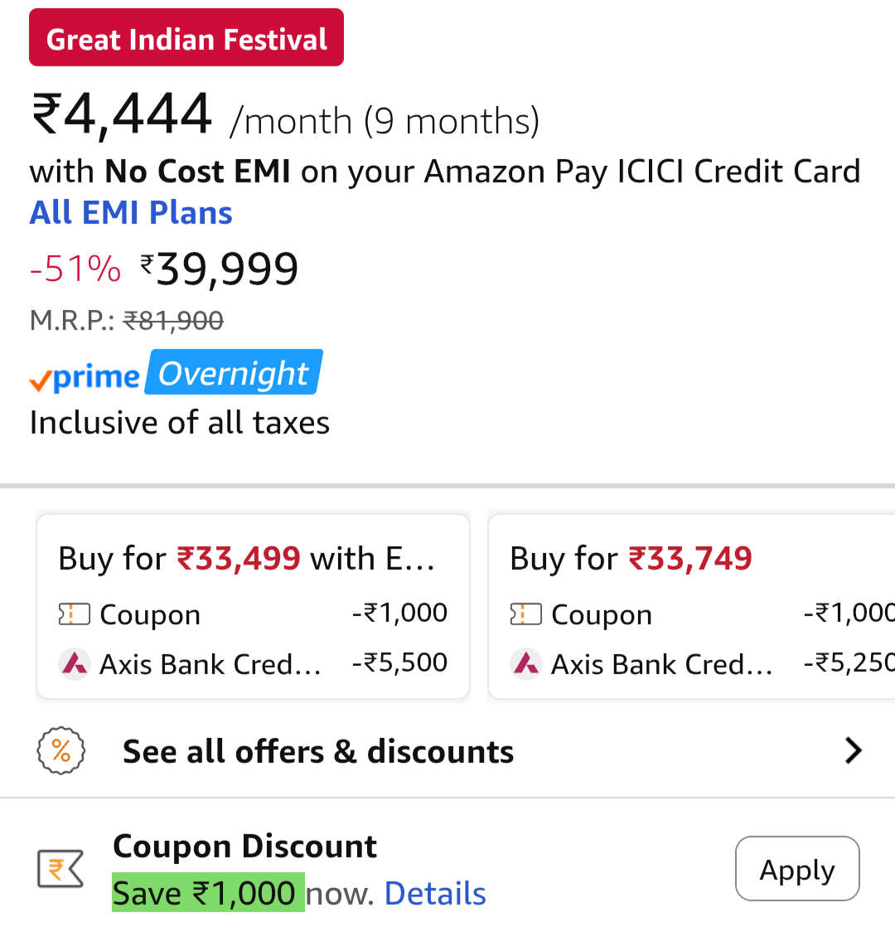Open See all offers & discounts

318,752
